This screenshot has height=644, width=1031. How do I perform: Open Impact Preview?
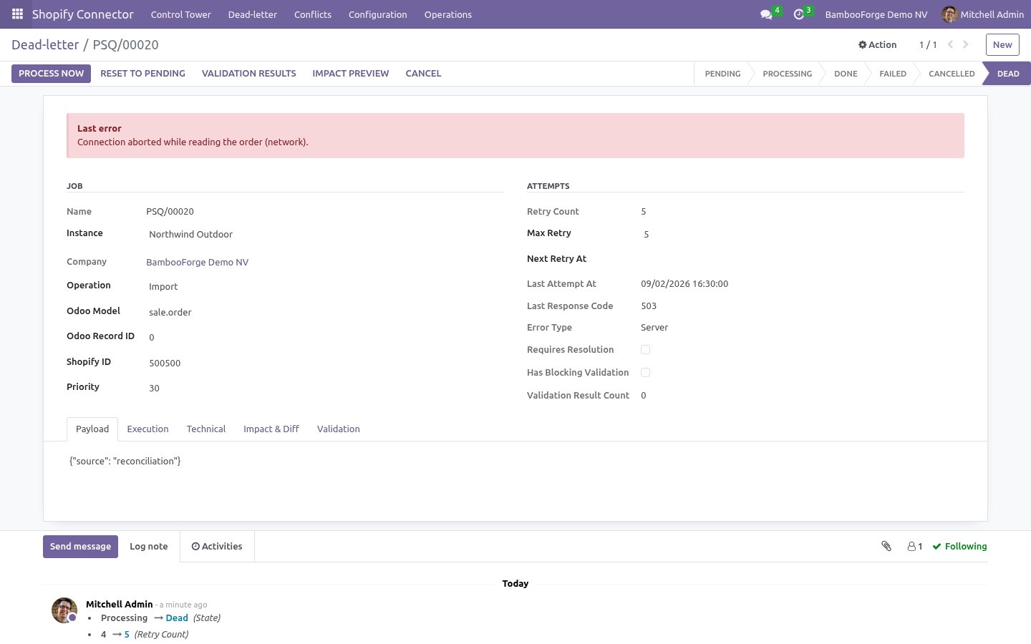pyautogui.click(x=351, y=74)
